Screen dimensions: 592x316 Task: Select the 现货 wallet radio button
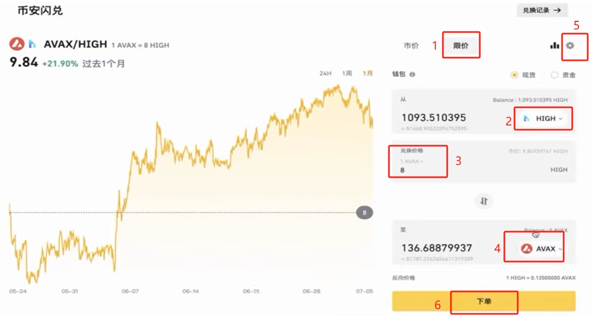click(514, 75)
